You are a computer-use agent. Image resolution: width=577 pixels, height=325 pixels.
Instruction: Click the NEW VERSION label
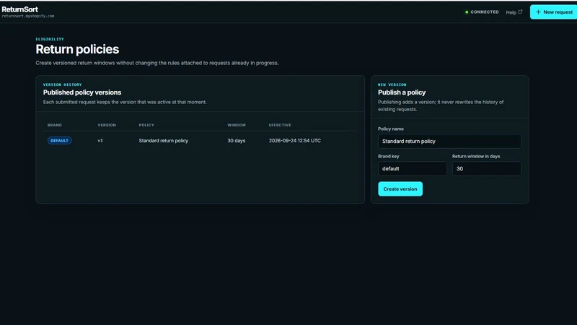392,84
